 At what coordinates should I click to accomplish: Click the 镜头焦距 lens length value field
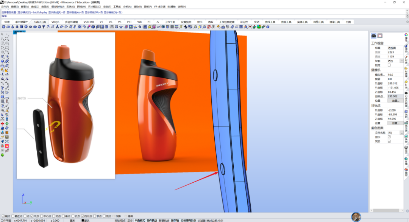(x=395, y=75)
